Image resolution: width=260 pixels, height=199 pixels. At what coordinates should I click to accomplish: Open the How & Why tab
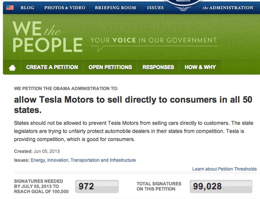(x=200, y=67)
